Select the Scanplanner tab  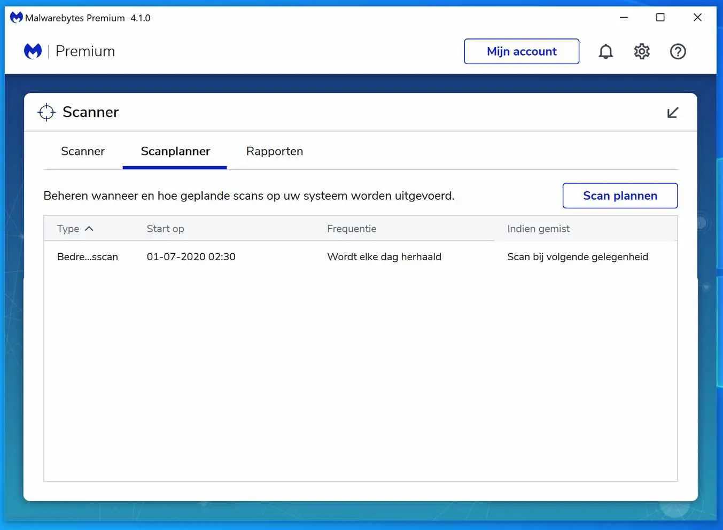175,151
